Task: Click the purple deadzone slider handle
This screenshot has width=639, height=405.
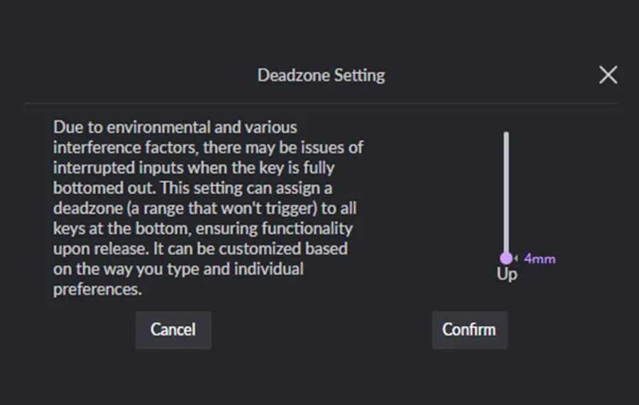Action: (x=506, y=259)
